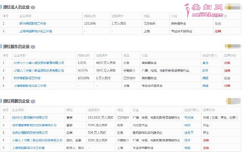Open 小矮人（宁夏）影业娱乐投资有限公司 in the 担任股东的企业 table
The height and width of the screenshot is (157, 243).
click(39, 70)
